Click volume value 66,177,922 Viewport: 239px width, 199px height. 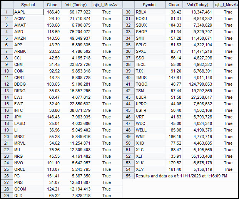[x=76, y=12]
